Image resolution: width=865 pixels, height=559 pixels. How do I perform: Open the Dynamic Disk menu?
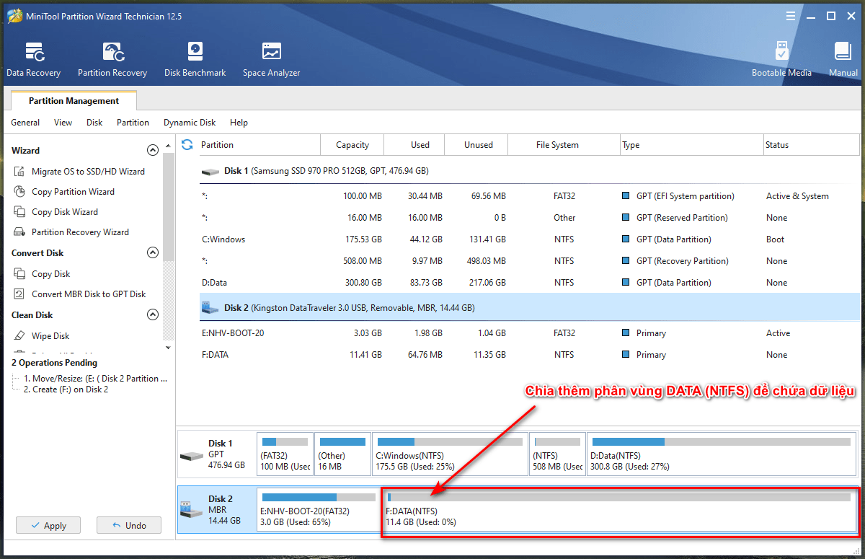(x=190, y=123)
